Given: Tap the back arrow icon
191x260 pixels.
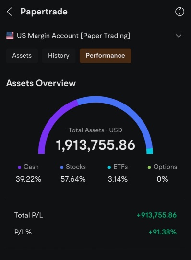Looking at the screenshot, I should (10, 12).
